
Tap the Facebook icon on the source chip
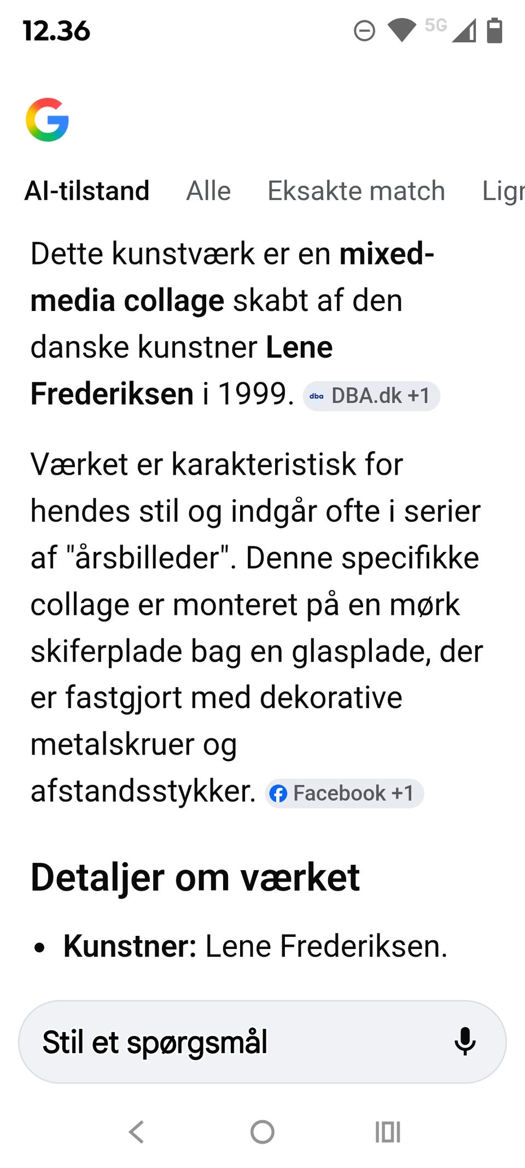(x=280, y=793)
